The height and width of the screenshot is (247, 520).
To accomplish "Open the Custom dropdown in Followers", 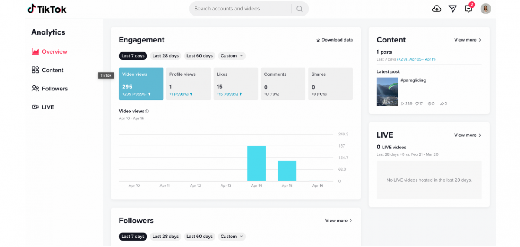I will point(232,237).
